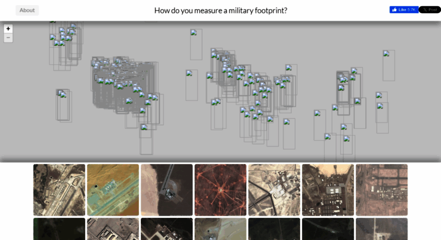View the pinkish-brown grid settlement thumbnail
The image size is (441, 240).
(381, 190)
